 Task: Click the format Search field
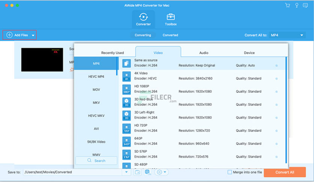point(96,161)
